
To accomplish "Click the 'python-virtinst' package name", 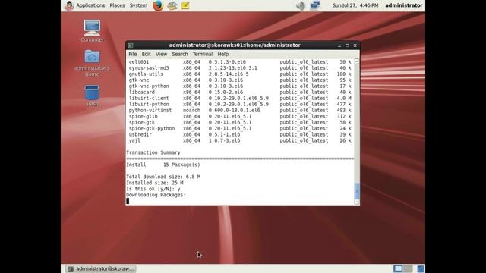I will [150, 110].
